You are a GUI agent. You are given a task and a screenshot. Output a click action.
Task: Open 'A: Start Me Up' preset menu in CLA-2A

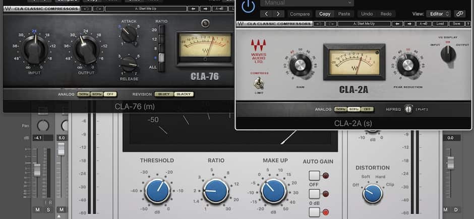point(364,24)
